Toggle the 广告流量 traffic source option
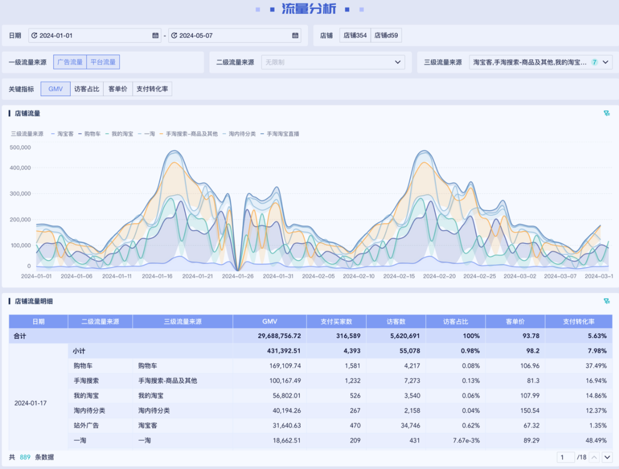This screenshot has width=619, height=469. (x=70, y=62)
